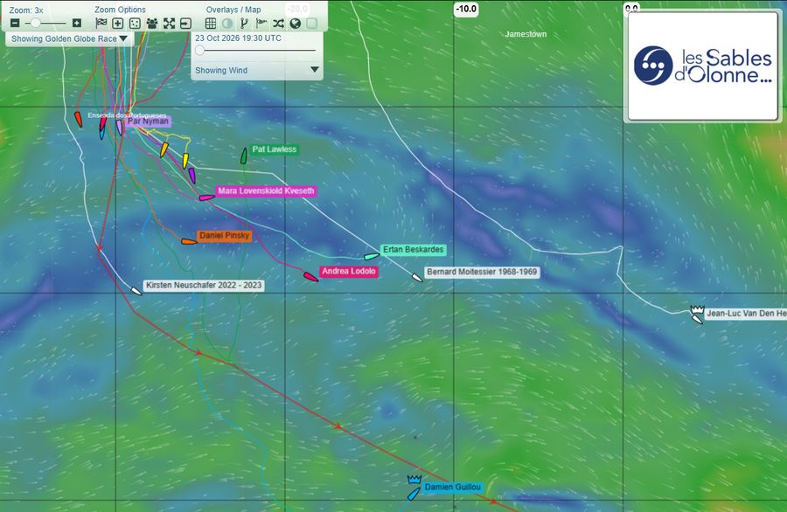The image size is (787, 512).
Task: Click the Zoom Options heading
Action: [120, 10]
